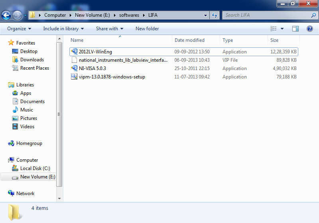
Task: Click vipm-13.0.1878-windows-setup file name
Action: 112,77
